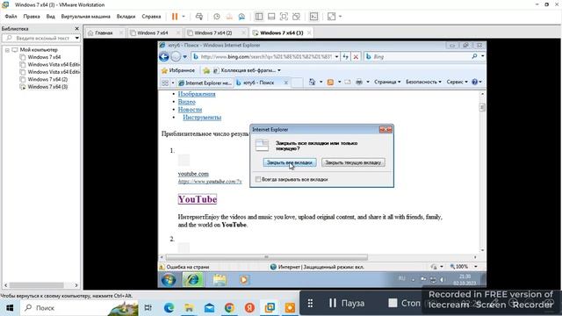Open the snapshot manager icon
562x316 pixels.
pyautogui.click(x=242, y=17)
